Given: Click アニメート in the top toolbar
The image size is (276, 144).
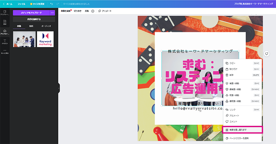Looking at the screenshot, I should (x=105, y=11).
